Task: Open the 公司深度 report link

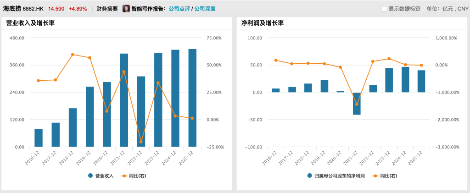Action: (205, 9)
